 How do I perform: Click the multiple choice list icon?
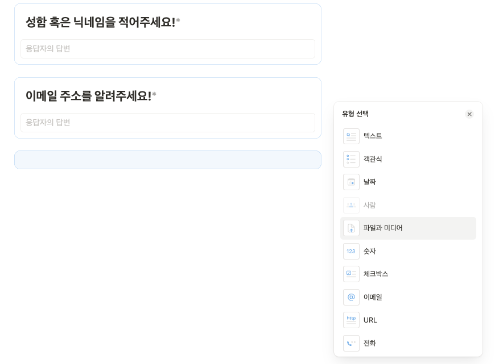[x=351, y=159]
